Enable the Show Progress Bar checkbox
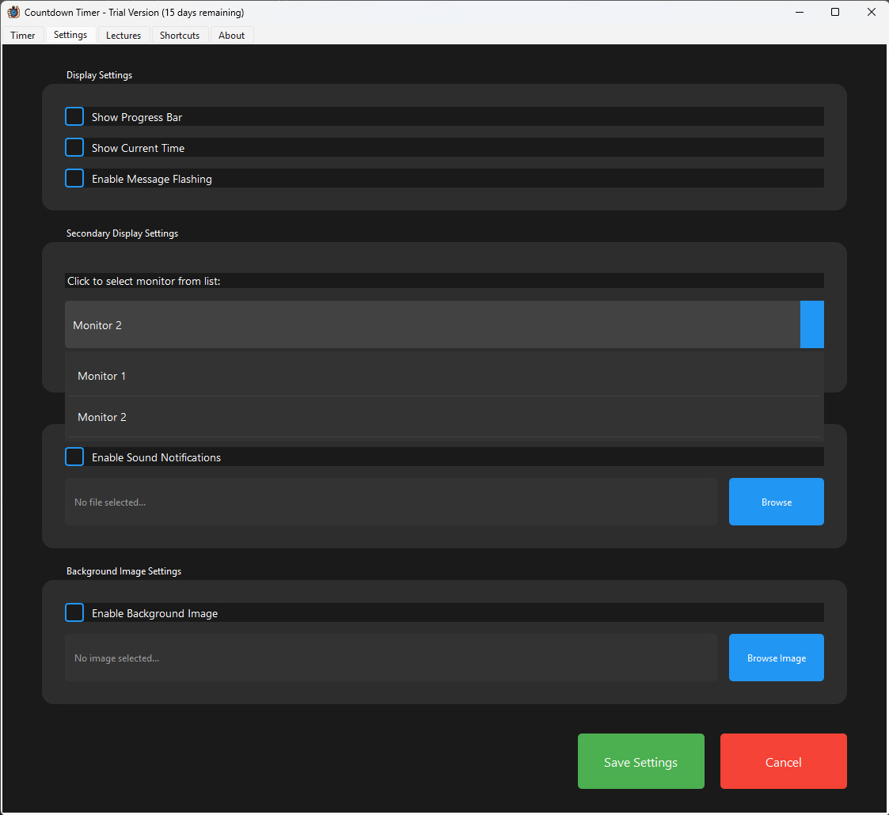 [74, 117]
